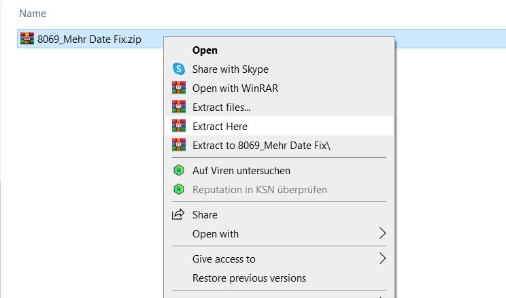Select Extract files... option
Screen dimensions: 506x298
tap(221, 107)
